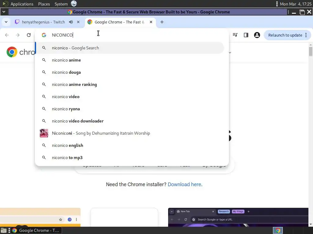The image size is (313, 234).
Task: Click the show desktop icon in bottom panel
Action: tap(4, 230)
